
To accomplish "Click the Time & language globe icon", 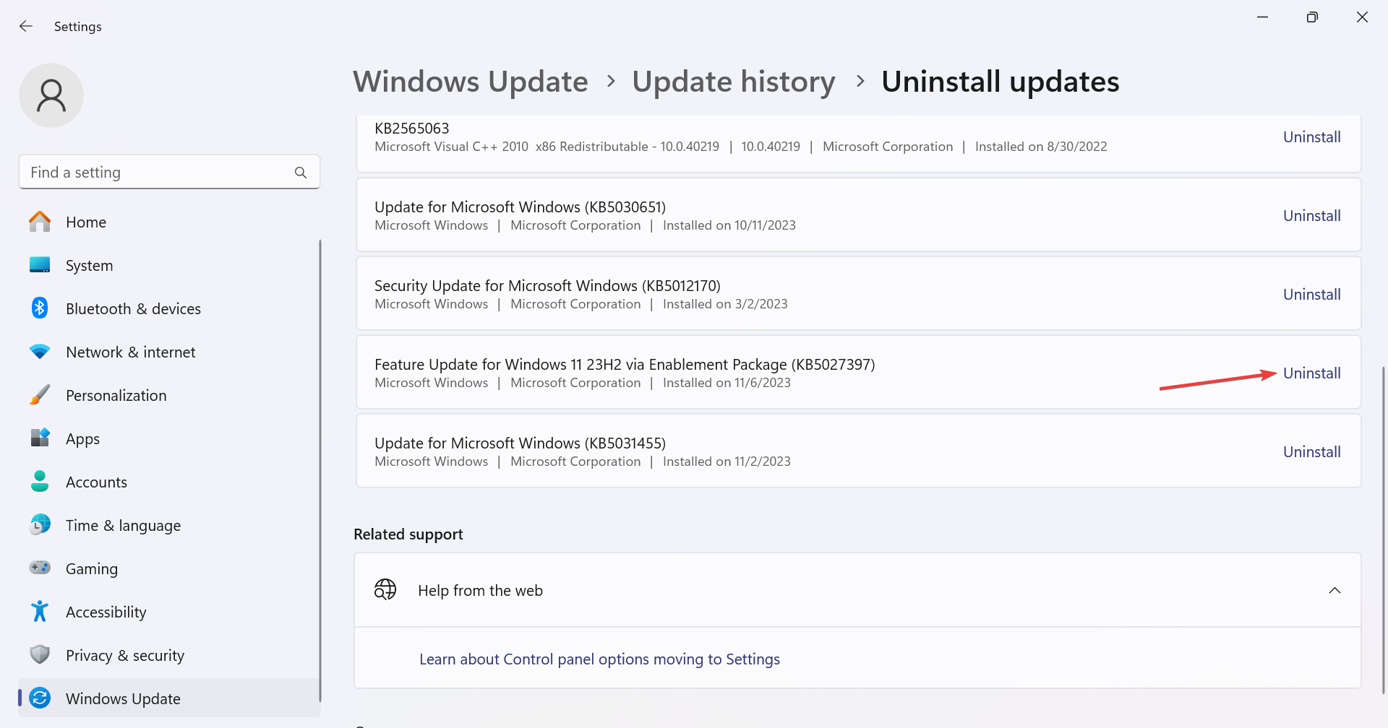I will pos(40,525).
